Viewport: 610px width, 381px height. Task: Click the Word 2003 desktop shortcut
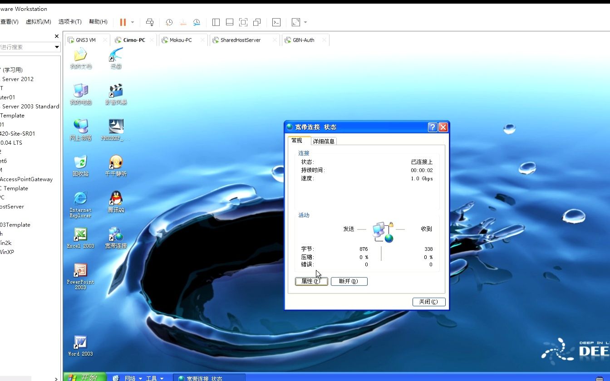tap(80, 346)
